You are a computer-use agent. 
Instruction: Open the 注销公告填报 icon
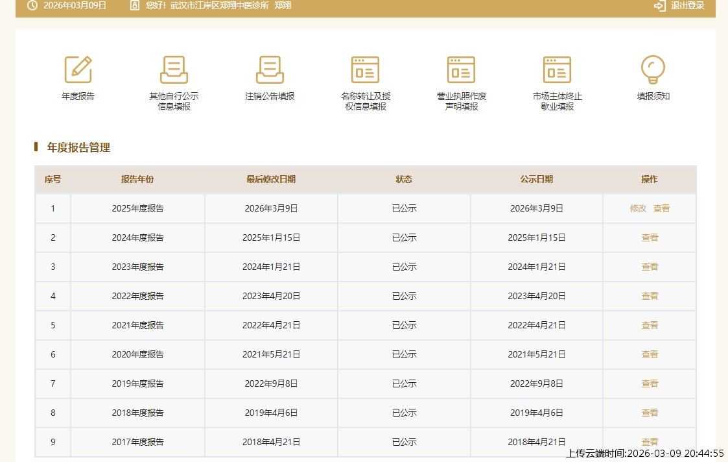click(270, 69)
